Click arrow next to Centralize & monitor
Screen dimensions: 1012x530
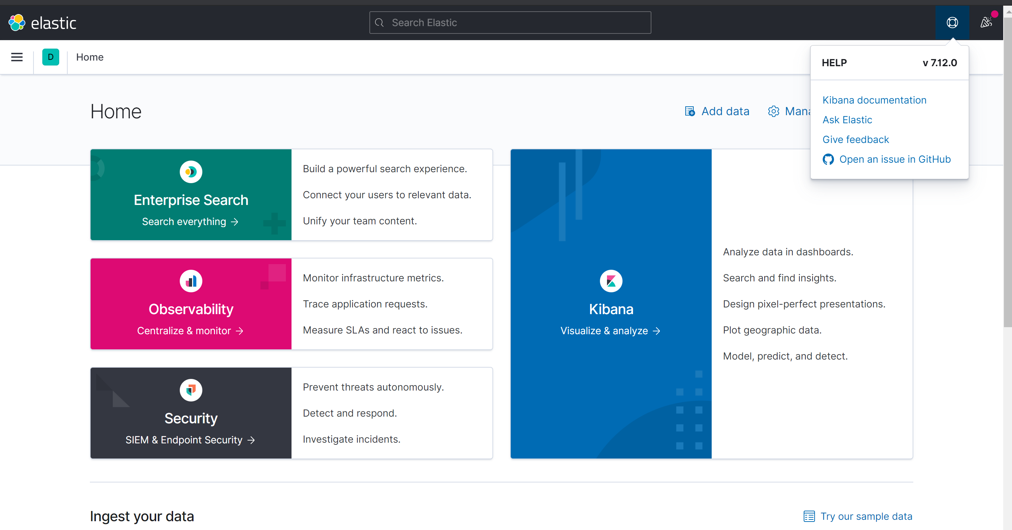239,331
